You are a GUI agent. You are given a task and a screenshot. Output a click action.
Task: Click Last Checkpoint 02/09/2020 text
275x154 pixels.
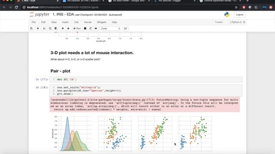tap(91, 15)
